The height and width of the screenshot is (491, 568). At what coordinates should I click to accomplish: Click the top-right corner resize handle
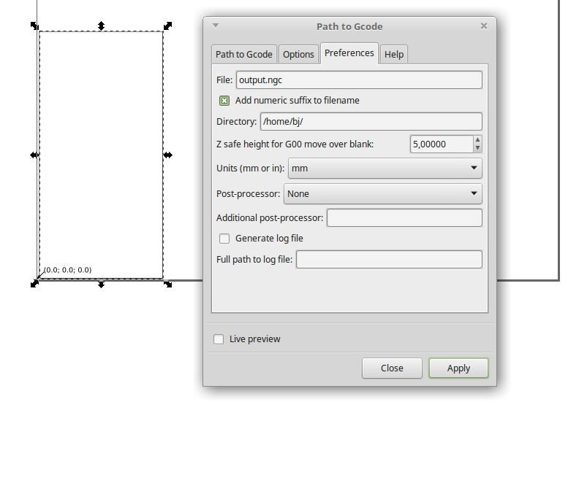167,26
